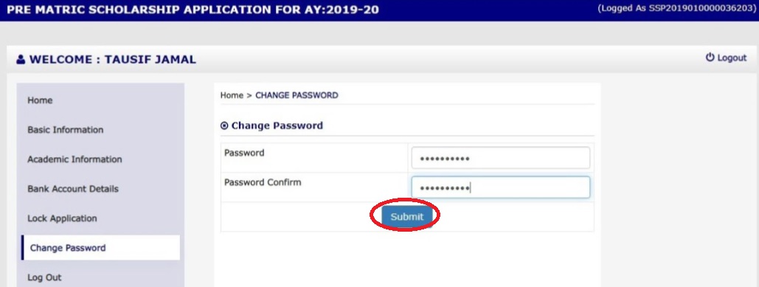This screenshot has width=759, height=287.
Task: Open Basic Information in the sidebar
Action: (x=66, y=130)
